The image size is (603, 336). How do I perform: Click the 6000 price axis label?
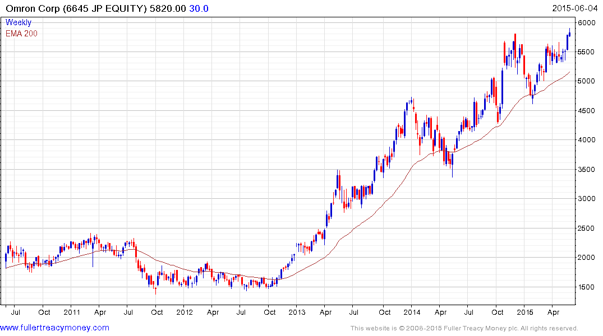coord(587,22)
